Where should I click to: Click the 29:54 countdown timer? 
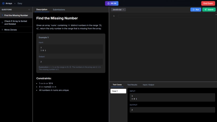point(112,3)
